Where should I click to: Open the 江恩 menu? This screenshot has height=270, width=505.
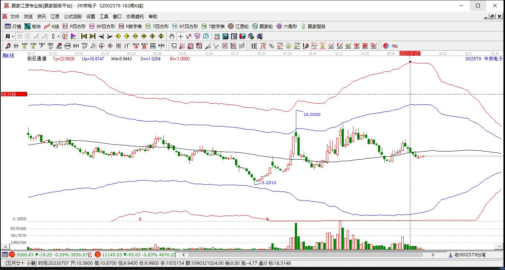click(55, 17)
